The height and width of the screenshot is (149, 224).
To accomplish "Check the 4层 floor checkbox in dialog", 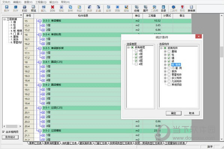I will point(136,64).
